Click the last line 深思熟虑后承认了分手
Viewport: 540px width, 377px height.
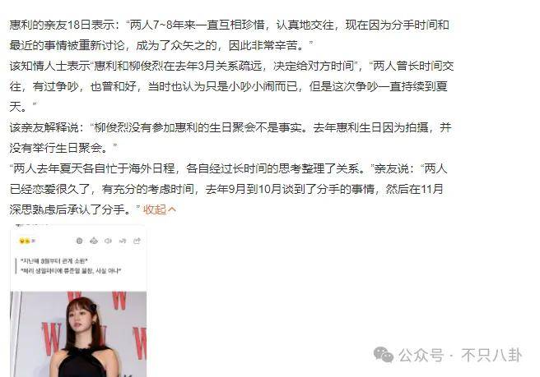75,209
